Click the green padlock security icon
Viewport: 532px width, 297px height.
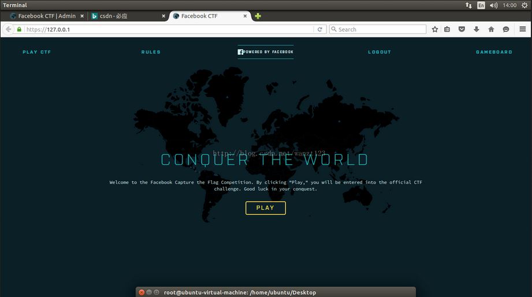(19, 29)
